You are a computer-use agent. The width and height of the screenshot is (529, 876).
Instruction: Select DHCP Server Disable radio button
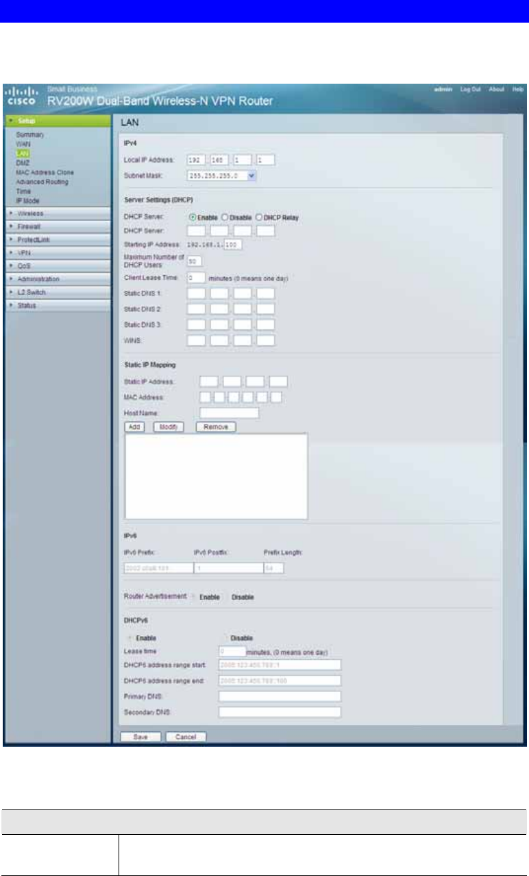pos(225,217)
